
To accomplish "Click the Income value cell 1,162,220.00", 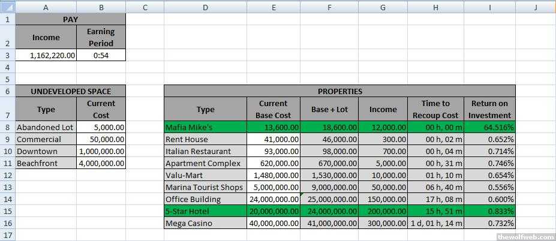I will [x=46, y=55].
